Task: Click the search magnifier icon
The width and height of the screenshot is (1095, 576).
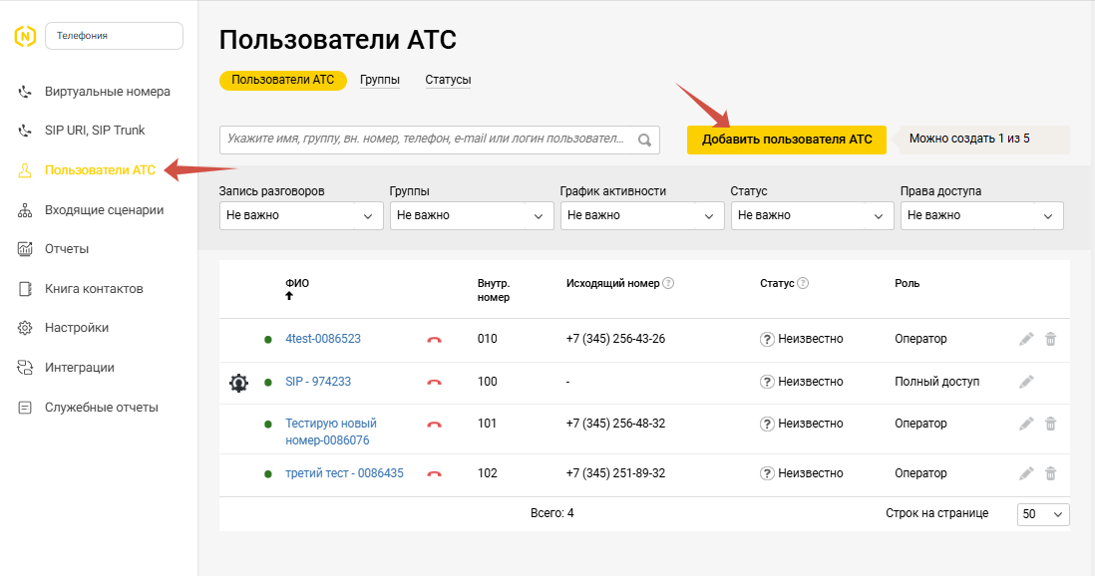Action: pyautogui.click(x=644, y=140)
